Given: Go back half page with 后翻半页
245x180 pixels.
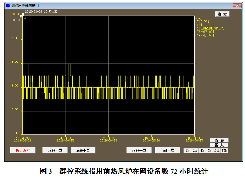Looking at the screenshot, I should [83, 150].
